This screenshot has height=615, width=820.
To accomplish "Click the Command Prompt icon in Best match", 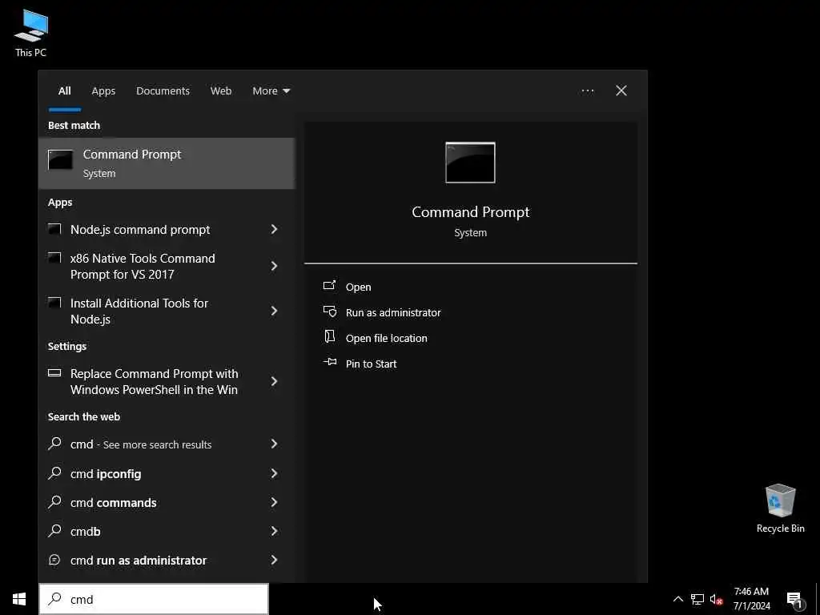I will pyautogui.click(x=60, y=159).
